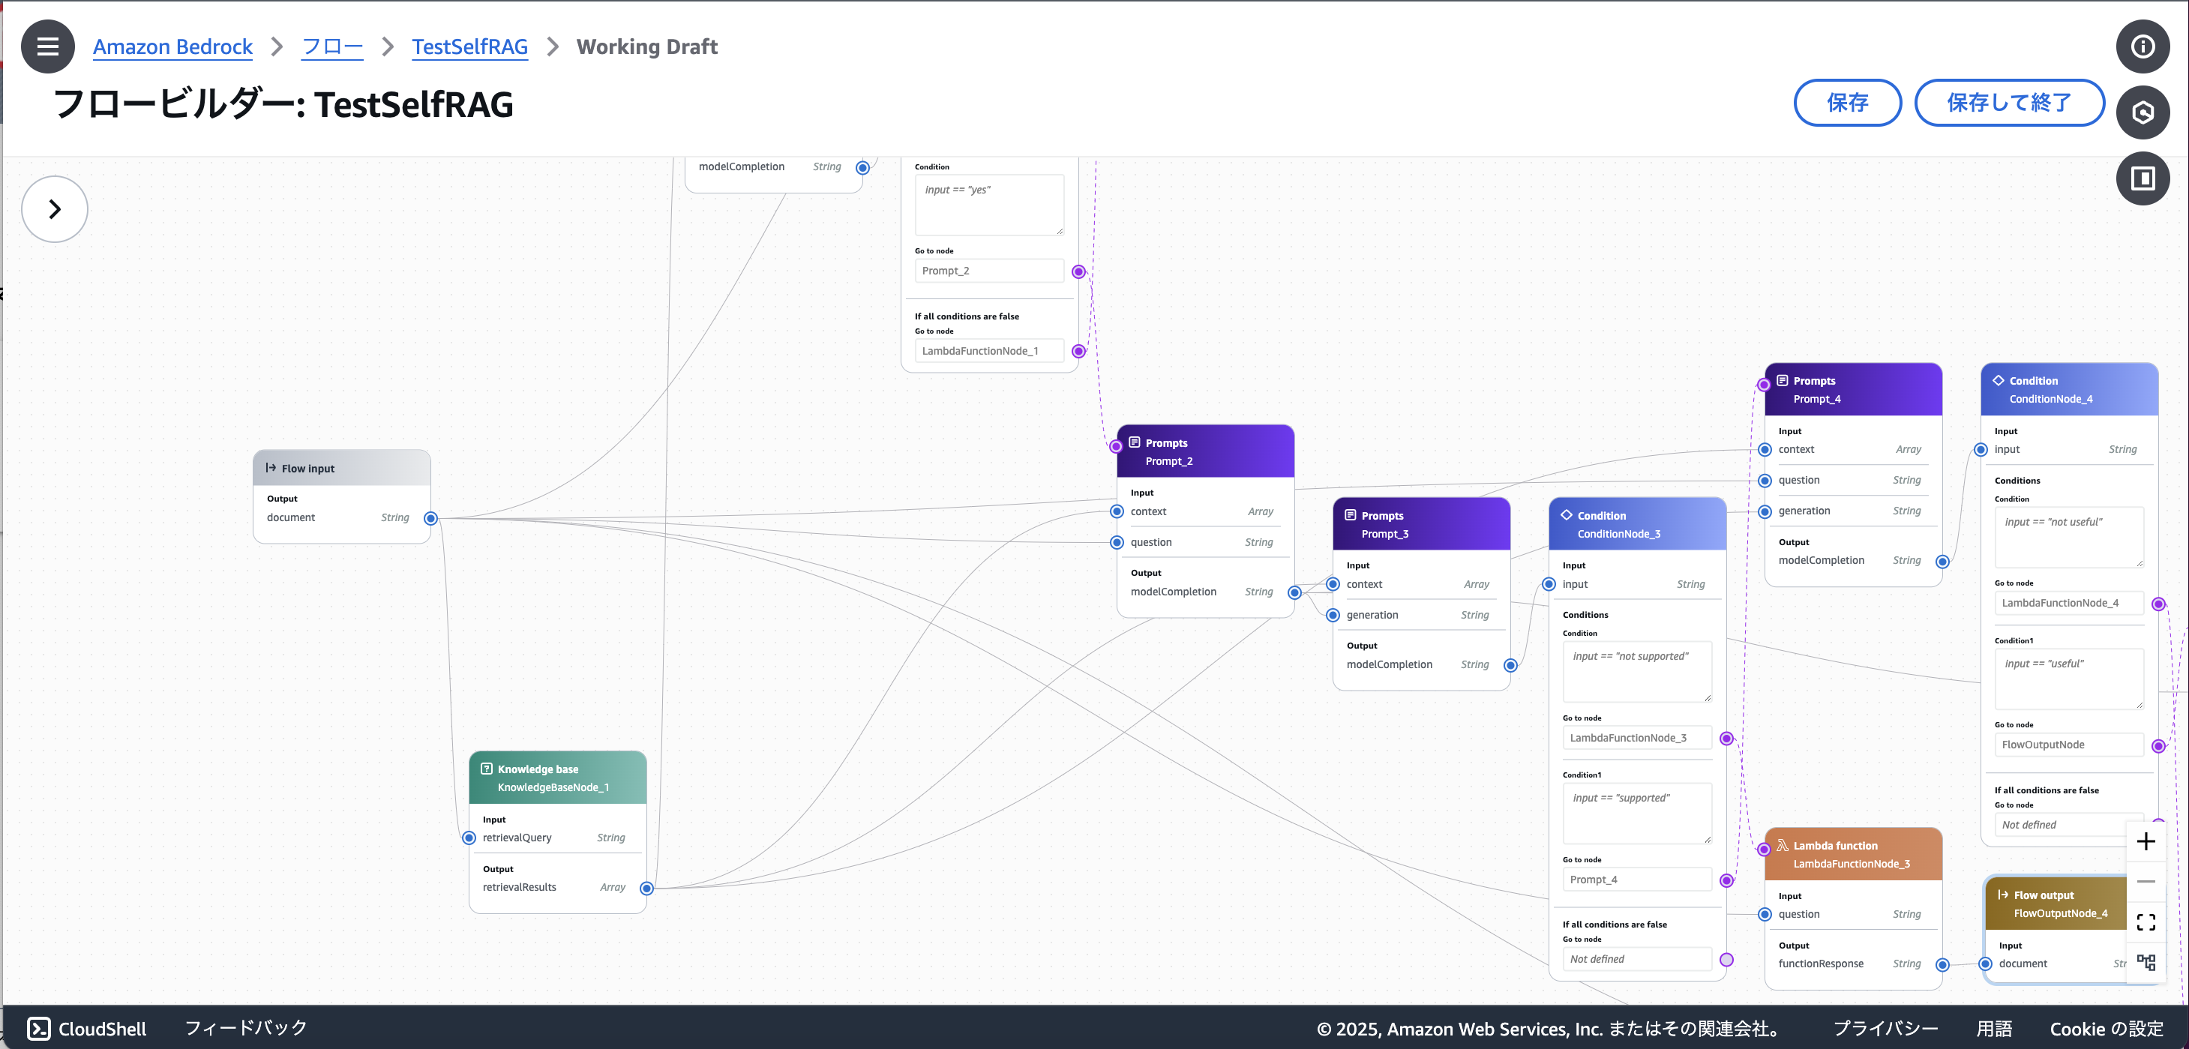
Task: Select the Flow input node header
Action: tap(342, 468)
